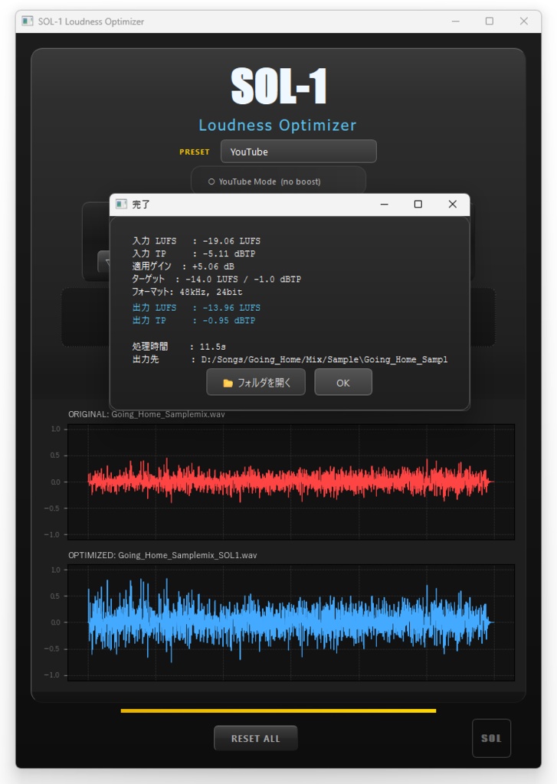The height and width of the screenshot is (784, 557).
Task: Click the Loudness Optimizer subtitle text
Action: (x=278, y=125)
